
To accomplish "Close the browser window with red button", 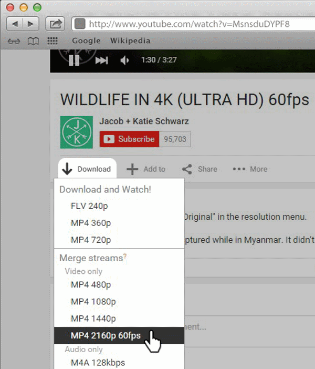I will 10,7.
